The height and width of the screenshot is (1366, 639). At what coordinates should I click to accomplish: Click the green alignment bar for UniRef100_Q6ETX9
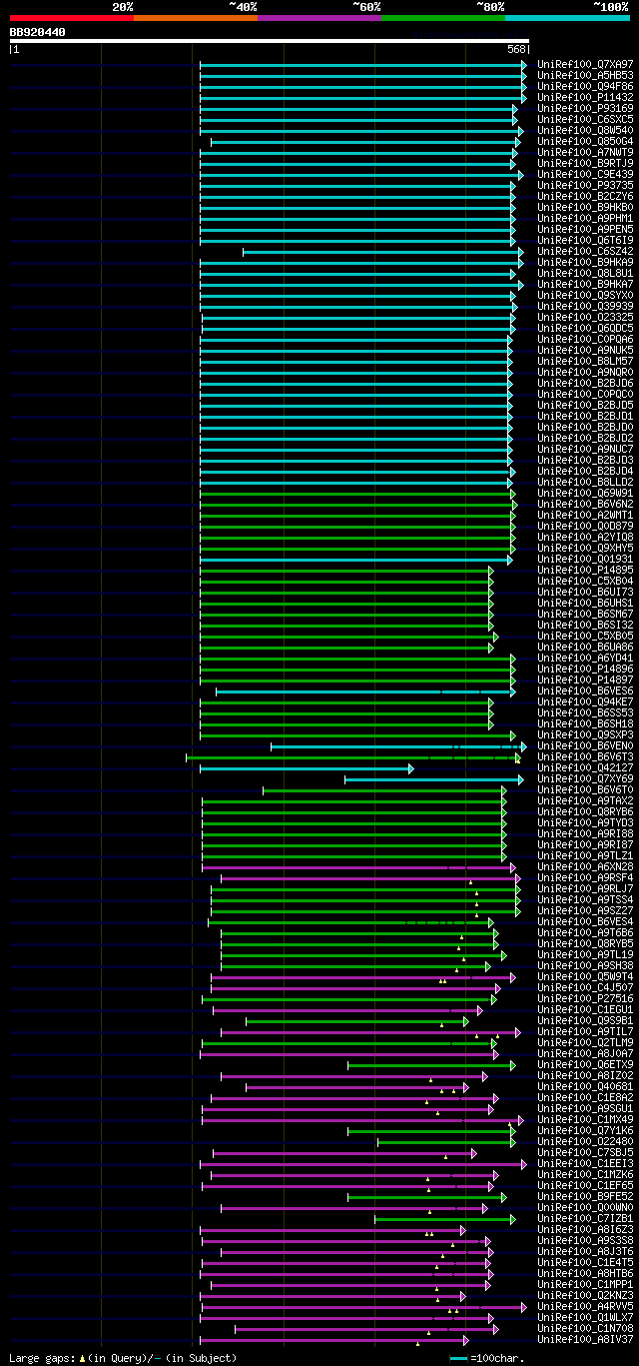pyautogui.click(x=431, y=1065)
